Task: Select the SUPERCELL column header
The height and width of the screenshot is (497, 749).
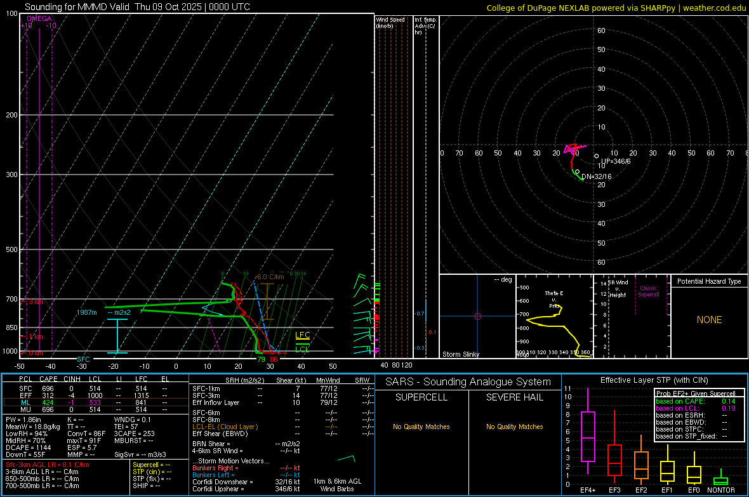Action: tap(421, 397)
